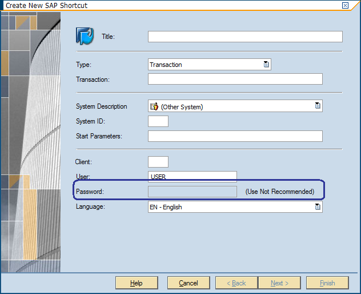This screenshot has width=361, height=294.
Task: Focus the Client number field
Action: (x=158, y=162)
